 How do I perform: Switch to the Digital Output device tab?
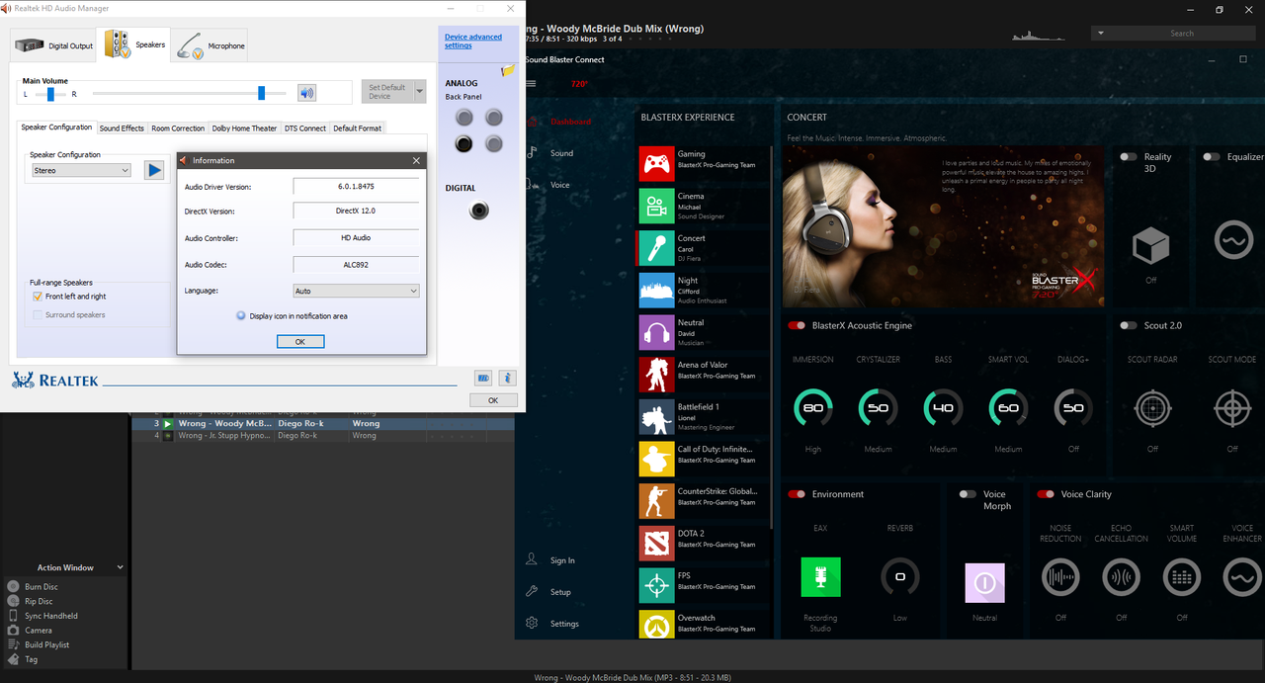tap(54, 44)
